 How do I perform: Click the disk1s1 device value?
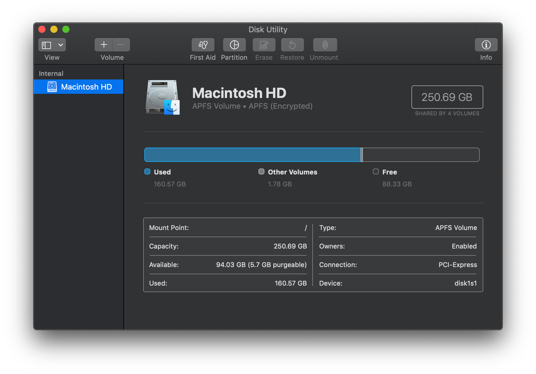point(465,283)
